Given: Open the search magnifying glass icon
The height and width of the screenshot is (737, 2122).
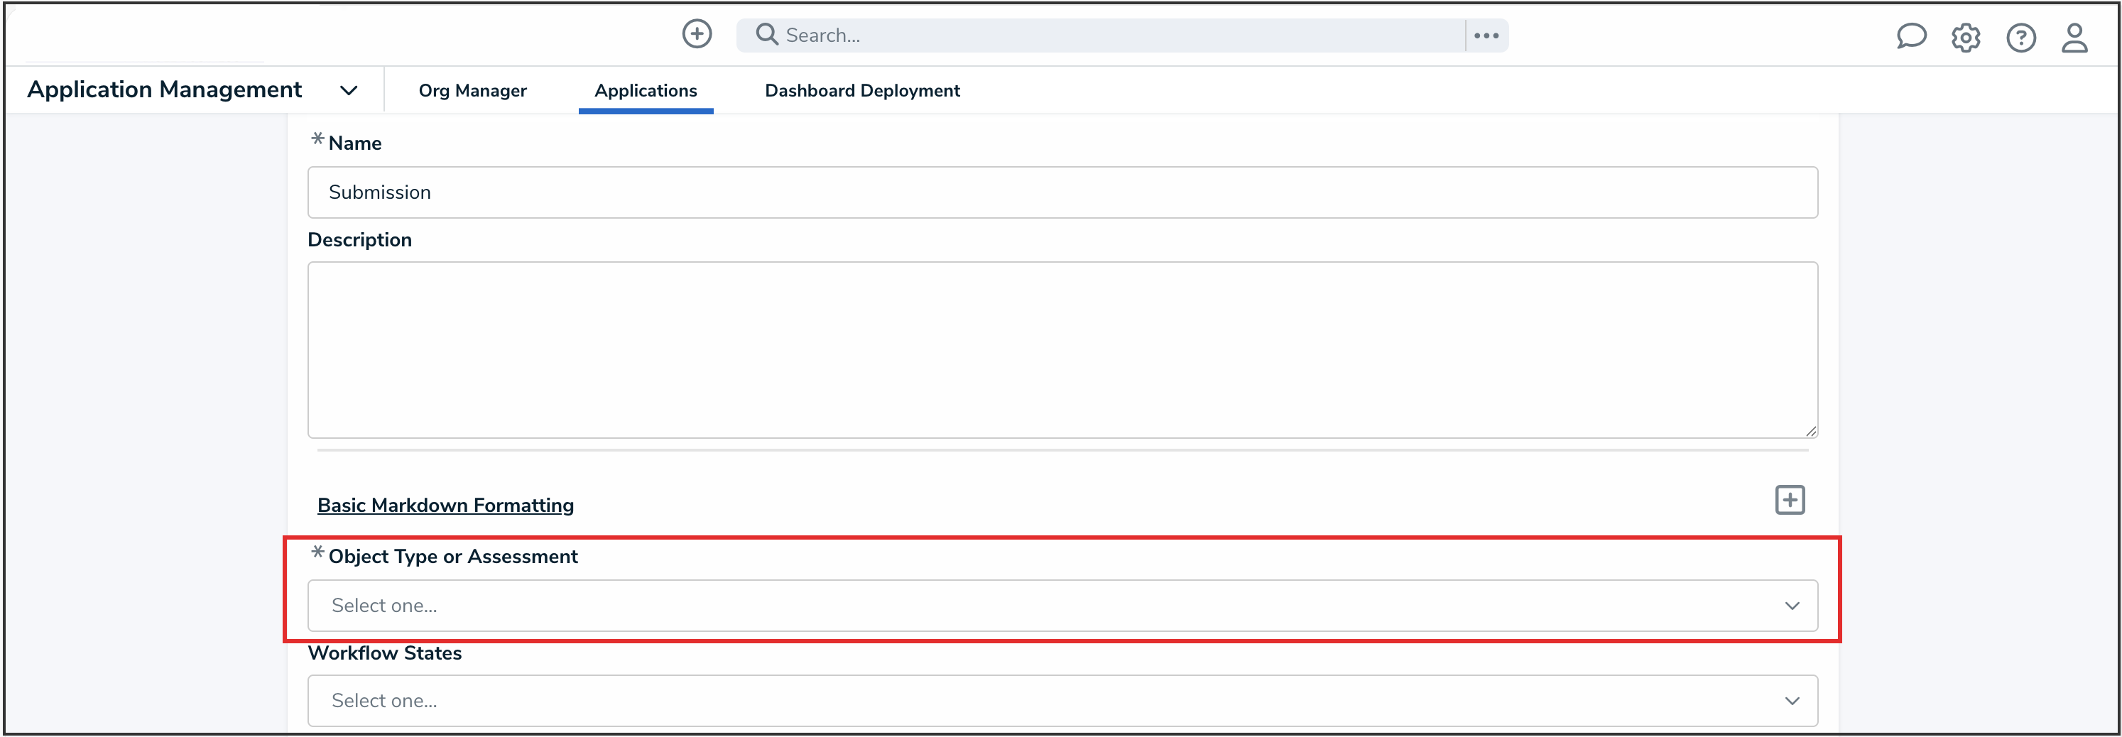Looking at the screenshot, I should (766, 34).
